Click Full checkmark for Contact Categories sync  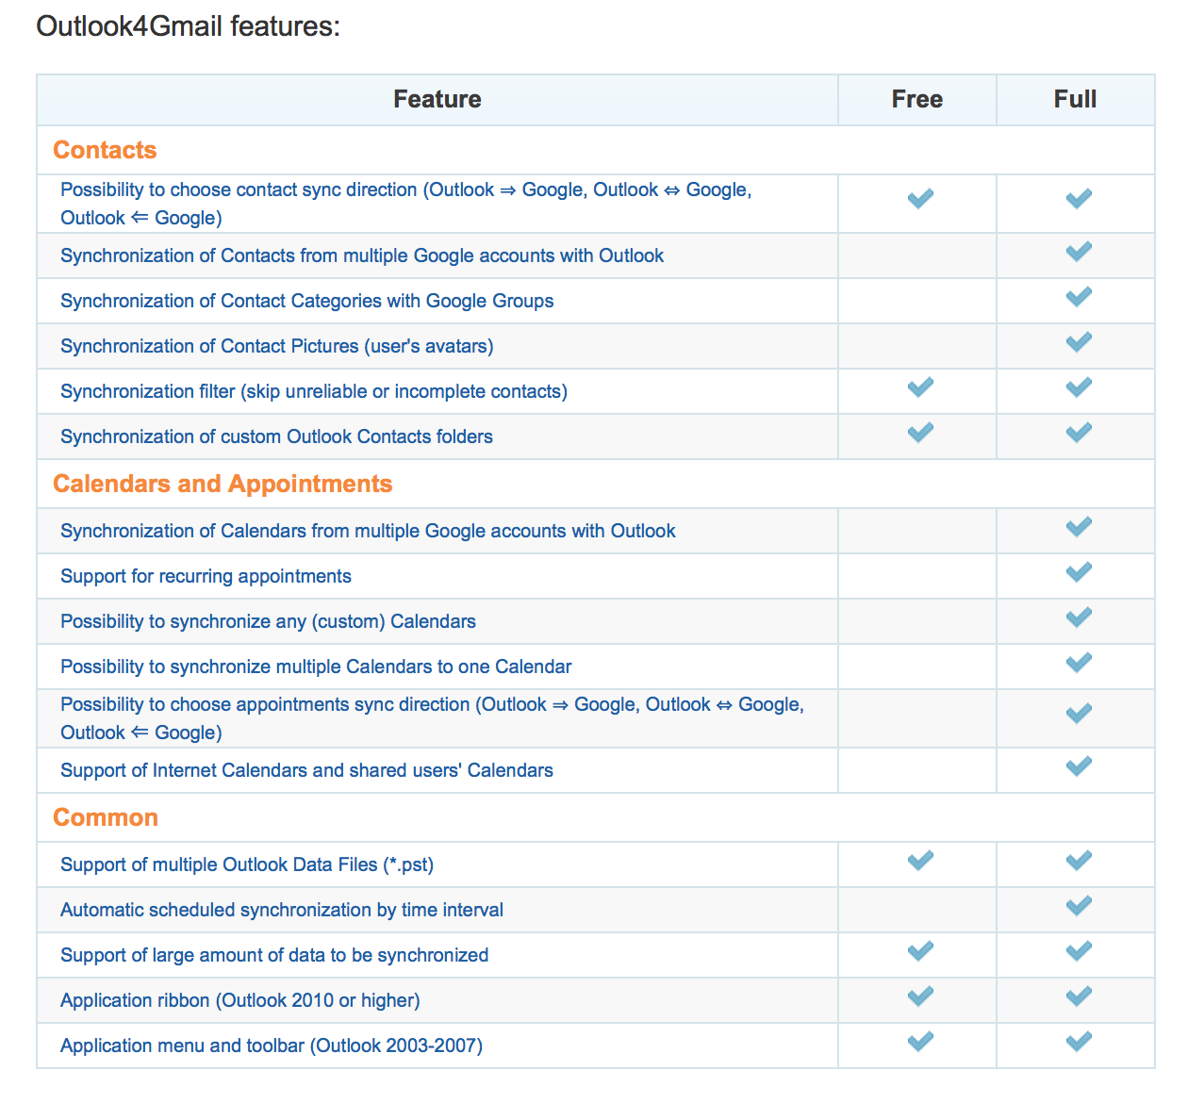pyautogui.click(x=1079, y=297)
